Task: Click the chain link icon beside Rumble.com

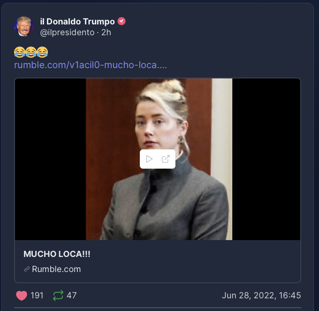Action: (27, 269)
